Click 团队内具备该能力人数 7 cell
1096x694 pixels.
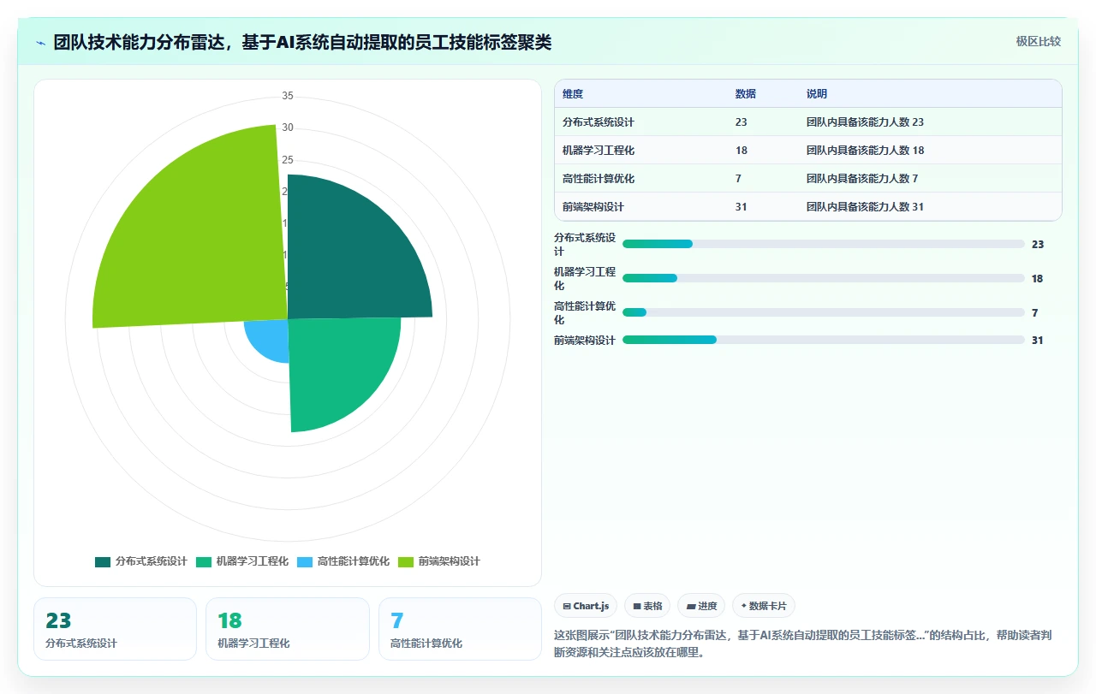(x=861, y=179)
